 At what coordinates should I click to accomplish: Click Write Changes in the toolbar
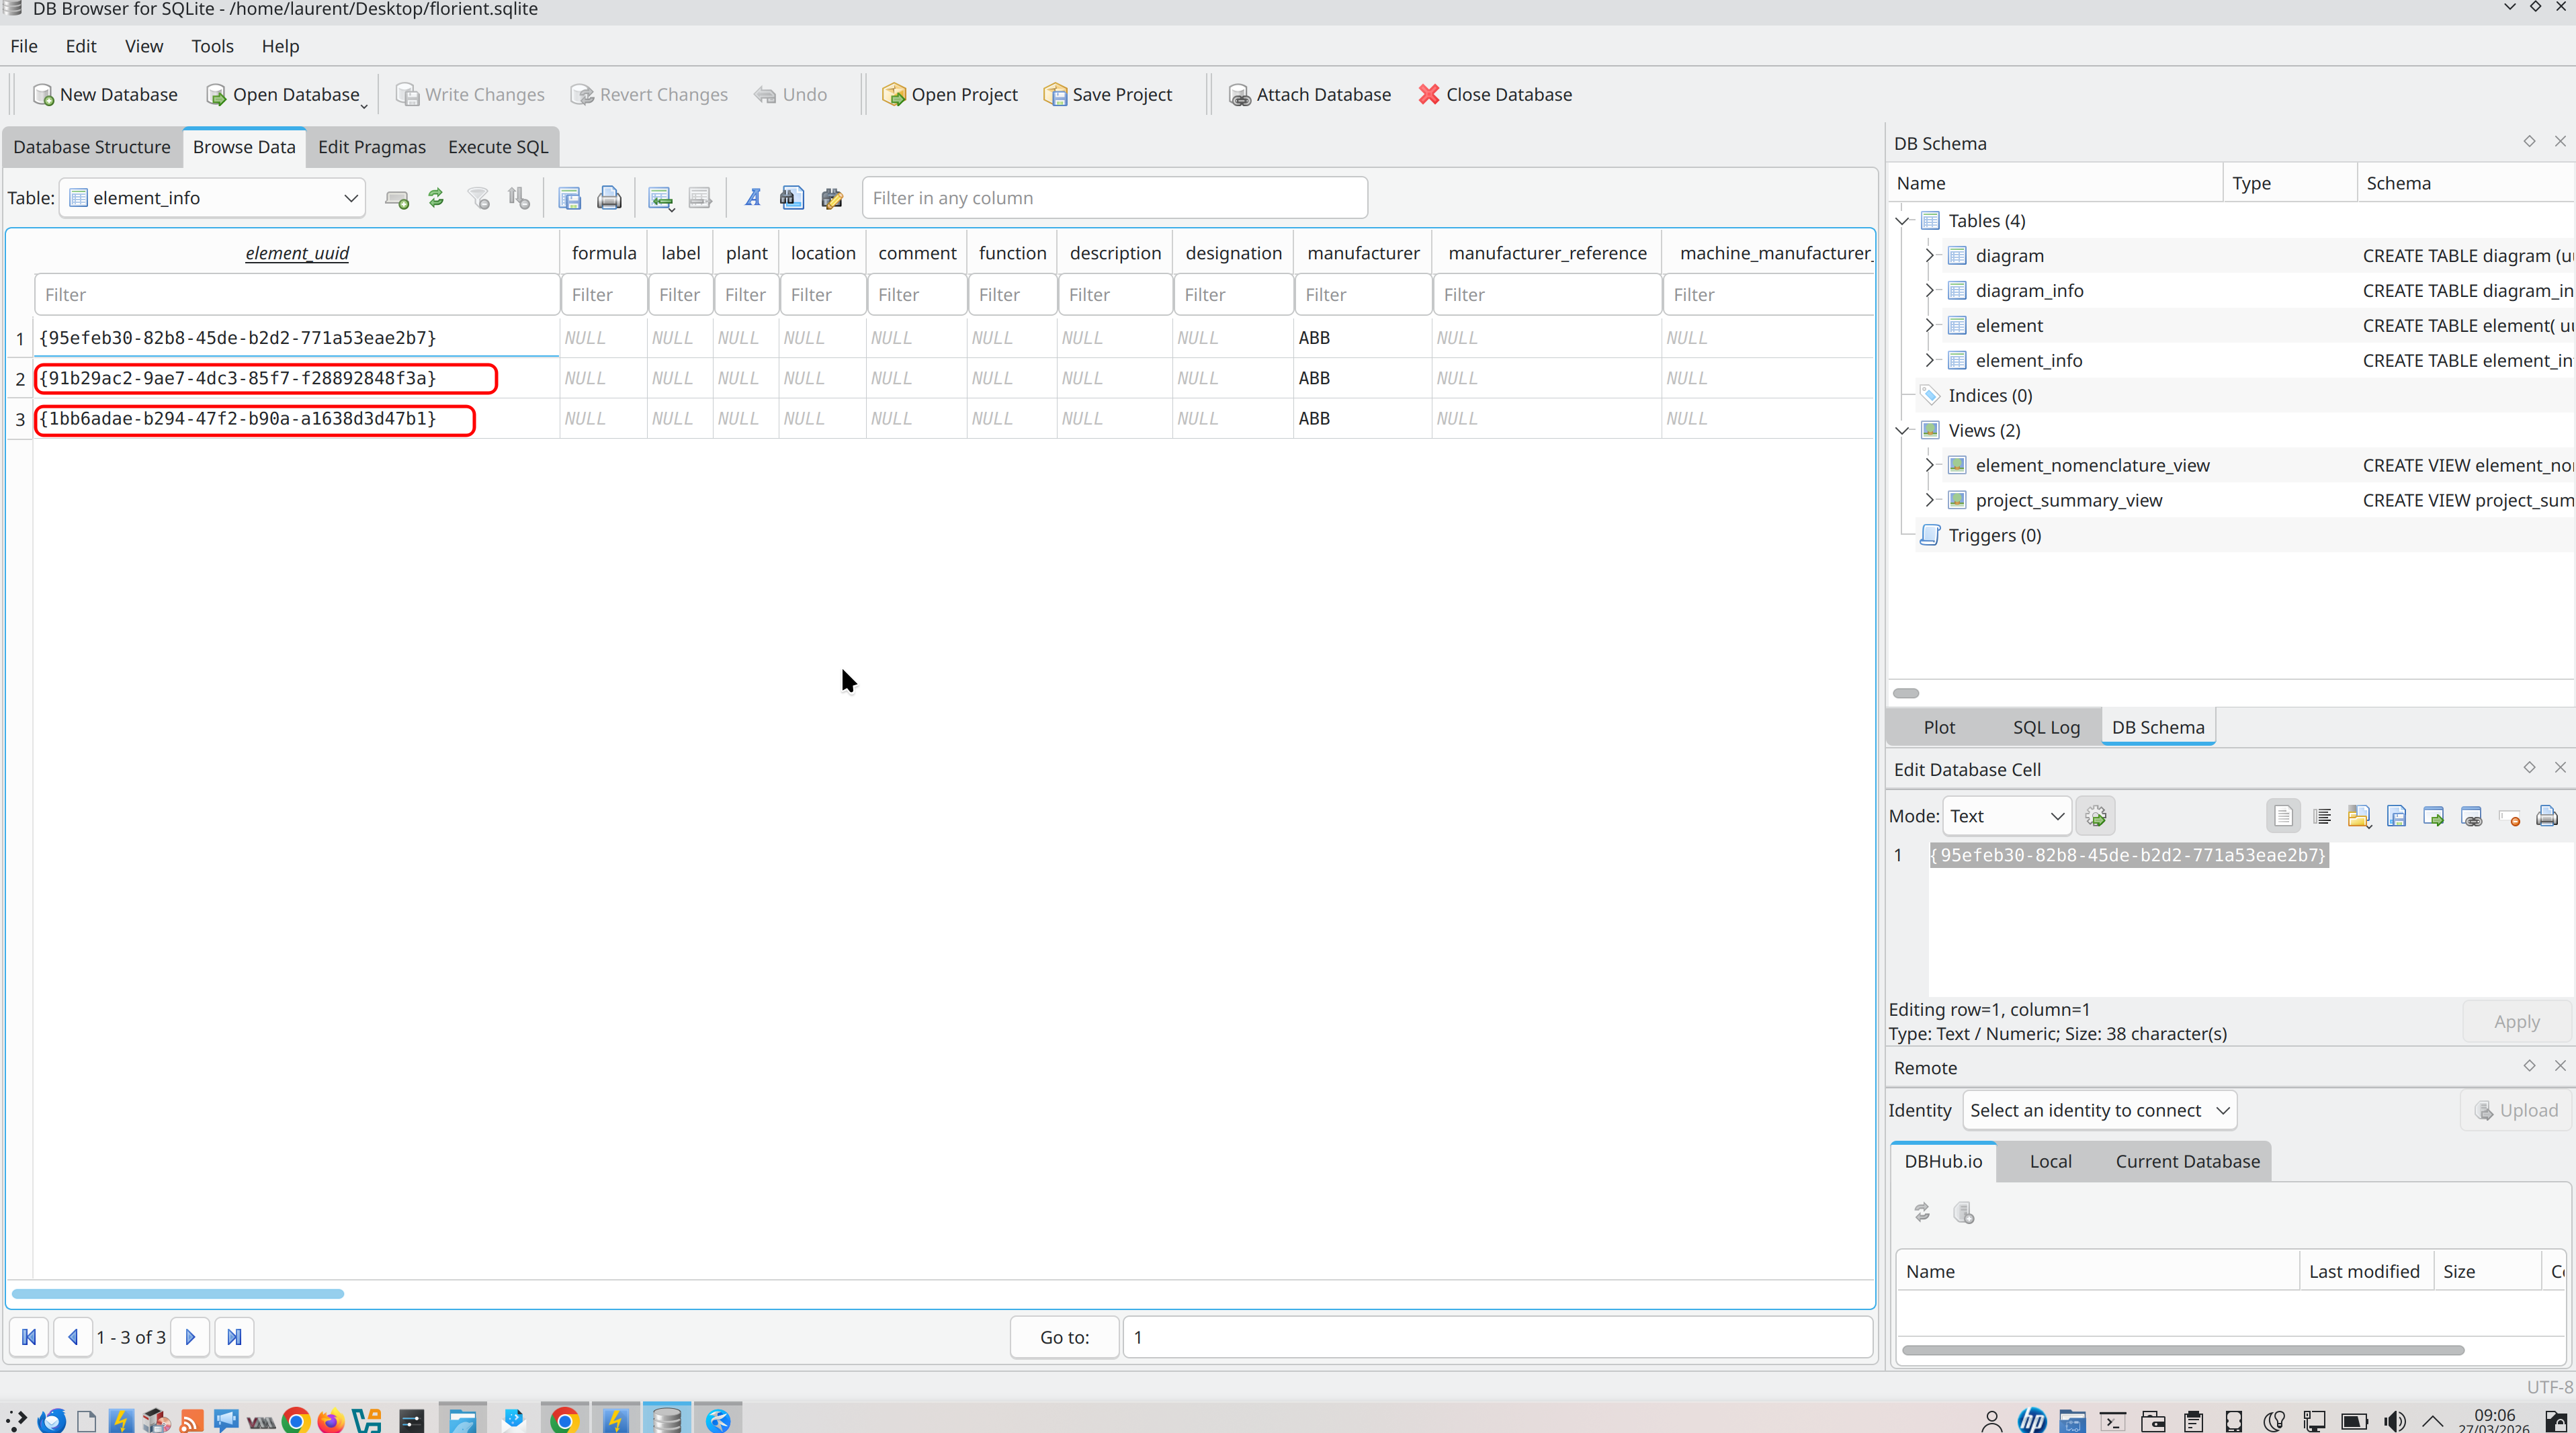click(470, 94)
